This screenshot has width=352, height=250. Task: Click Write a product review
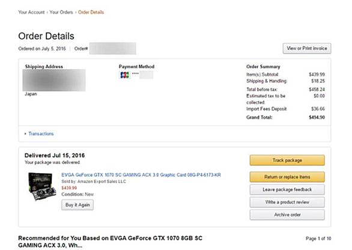(x=287, y=202)
